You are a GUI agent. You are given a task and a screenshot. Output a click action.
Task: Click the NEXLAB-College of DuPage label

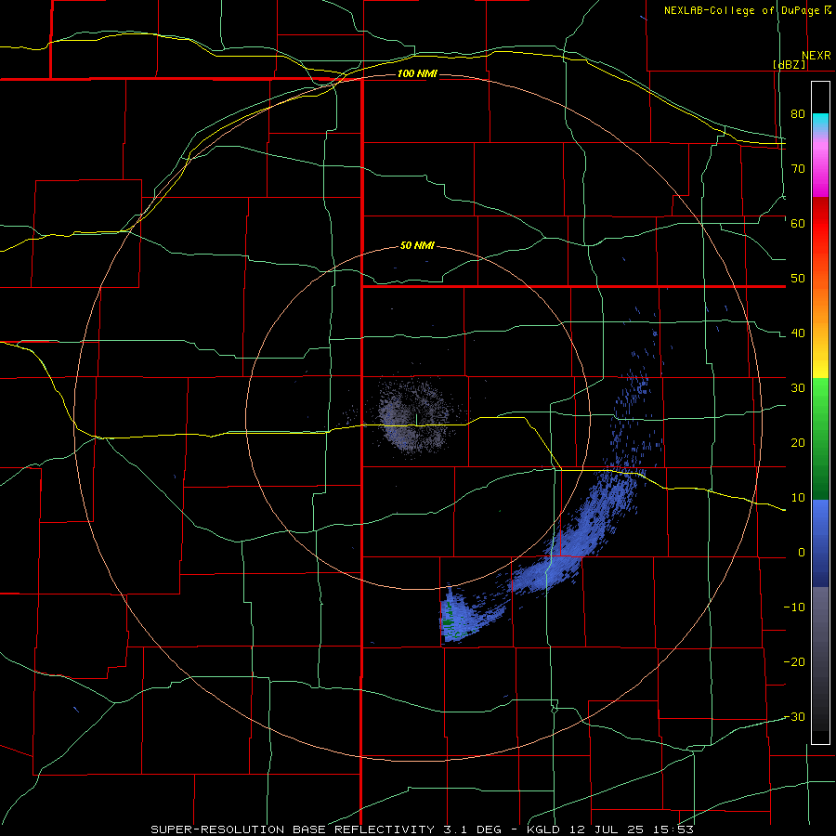[x=747, y=10]
